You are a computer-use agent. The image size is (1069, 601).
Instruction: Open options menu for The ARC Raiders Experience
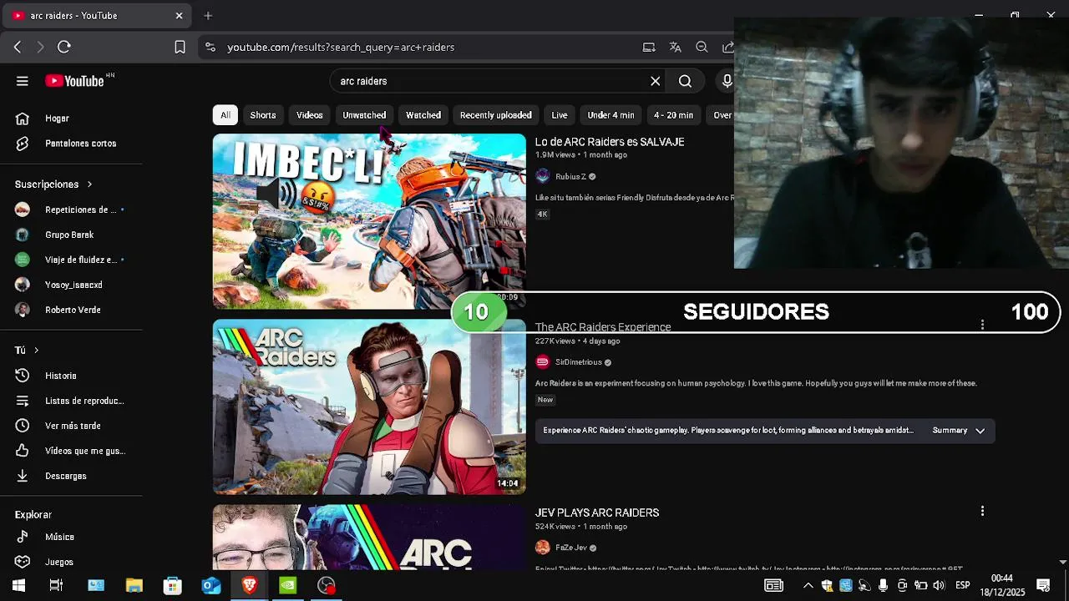[982, 325]
